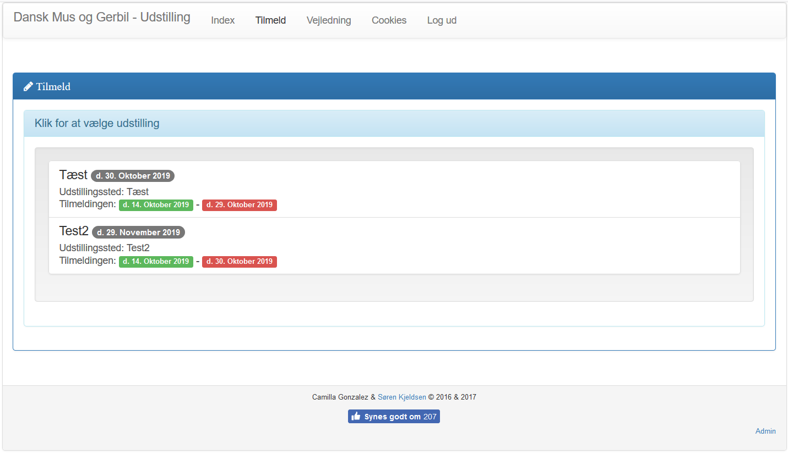Click the gray 30. Oktober 2019 date badge
Screen dimensions: 788x454
coord(133,176)
